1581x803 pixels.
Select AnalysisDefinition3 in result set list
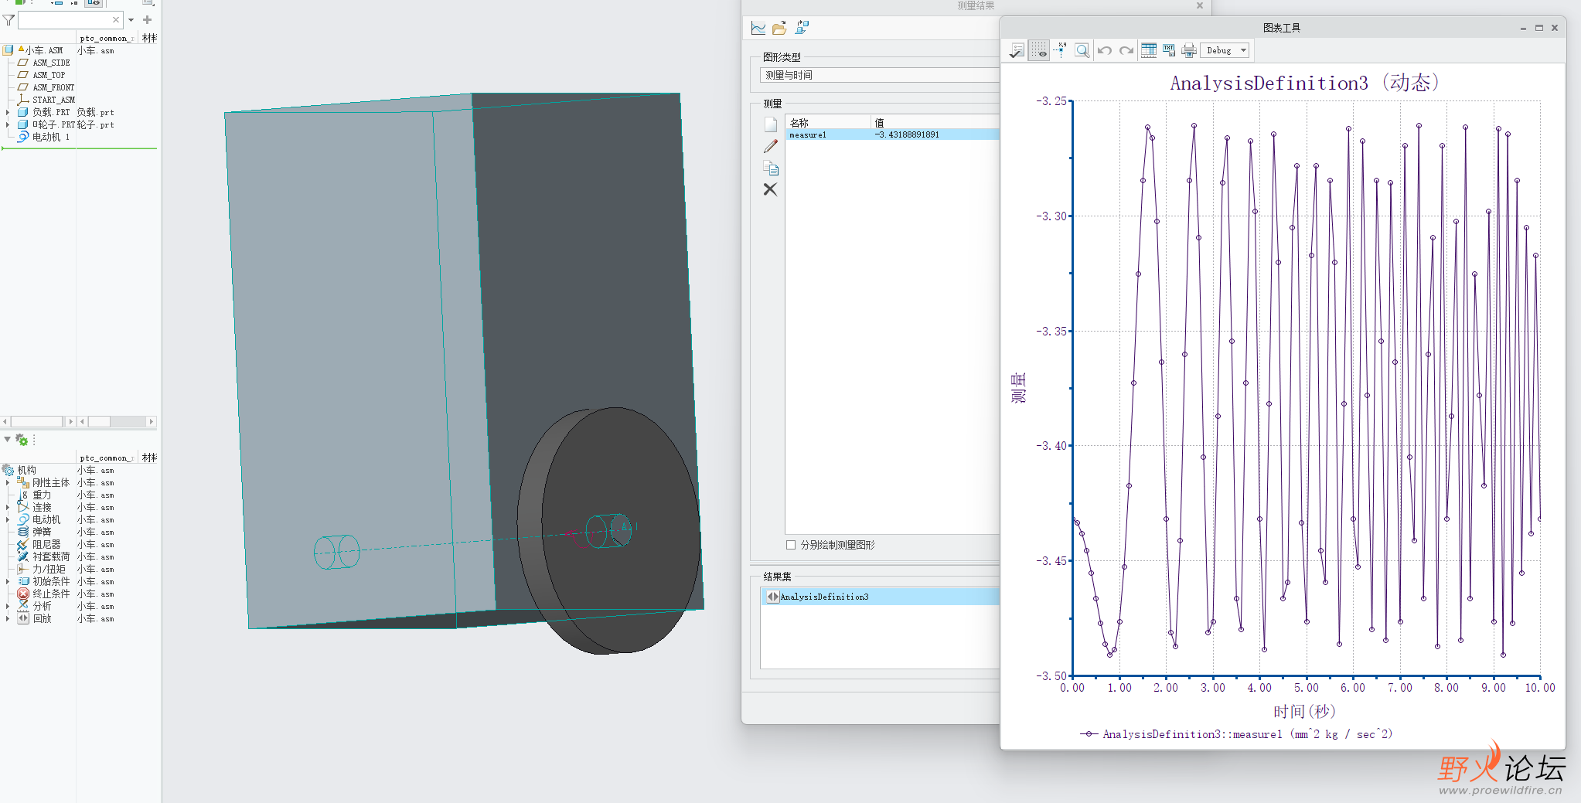tap(880, 597)
